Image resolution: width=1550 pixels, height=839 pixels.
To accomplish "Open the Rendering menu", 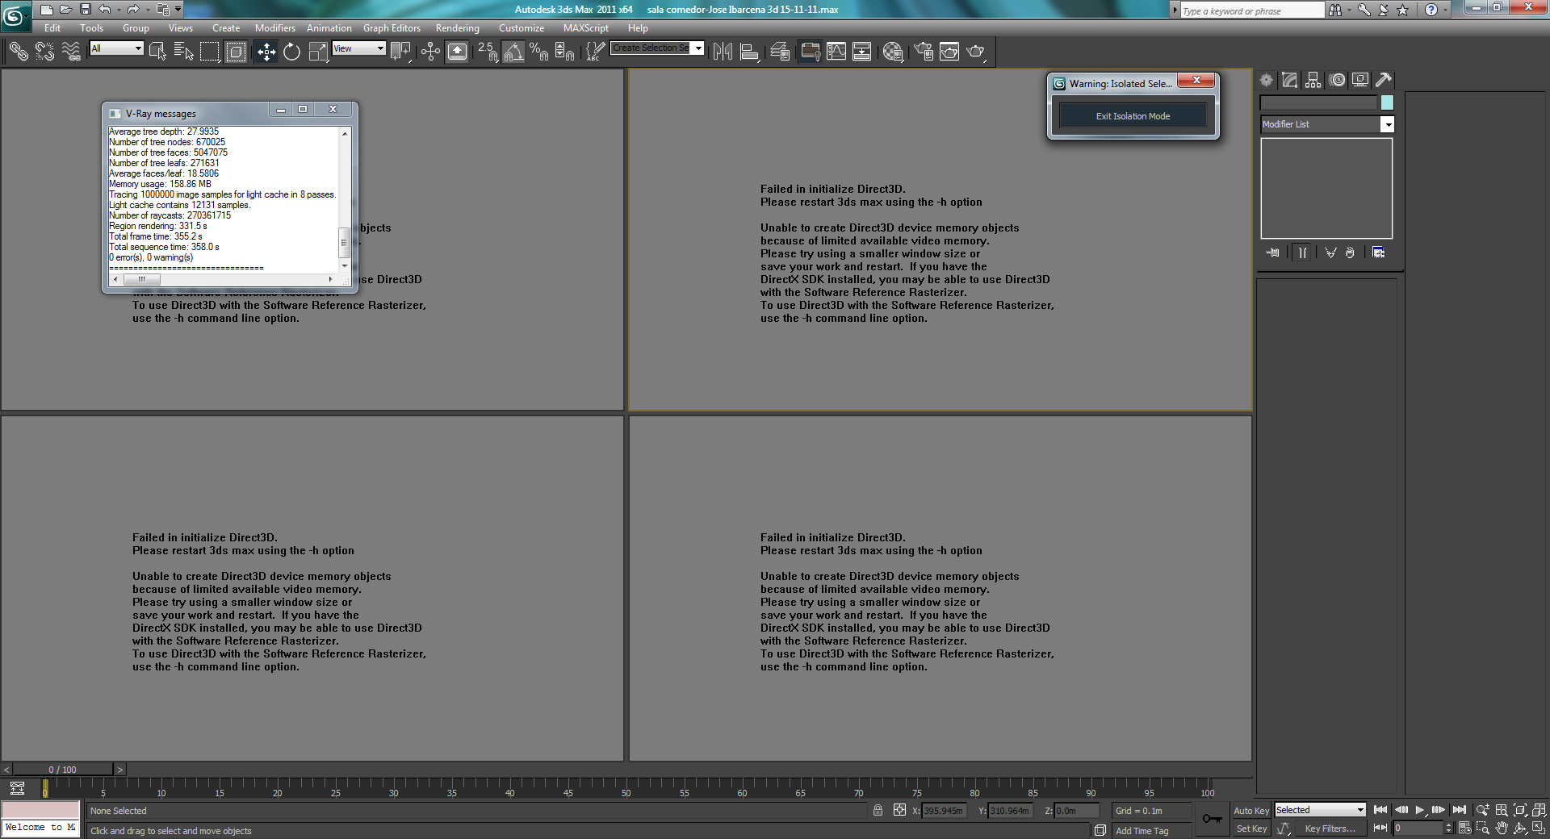I will 458,28.
